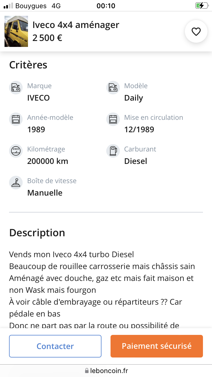The image size is (212, 377).
Task: Tap the 00:10 clock in status bar
Action: [106, 6]
